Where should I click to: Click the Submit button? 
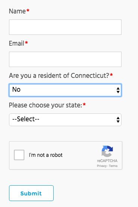point(31,193)
